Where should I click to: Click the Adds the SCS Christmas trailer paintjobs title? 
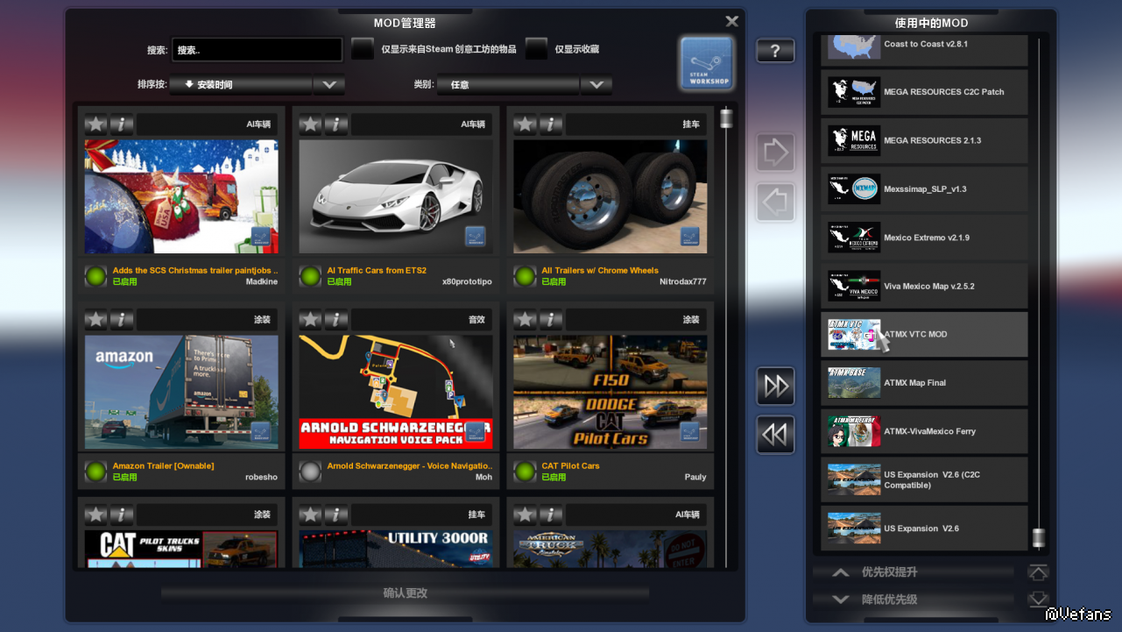click(x=195, y=271)
